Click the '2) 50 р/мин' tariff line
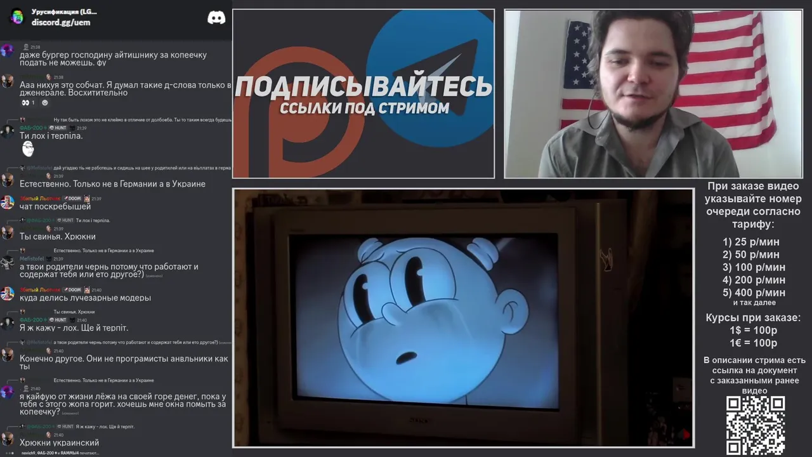 [x=751, y=255]
